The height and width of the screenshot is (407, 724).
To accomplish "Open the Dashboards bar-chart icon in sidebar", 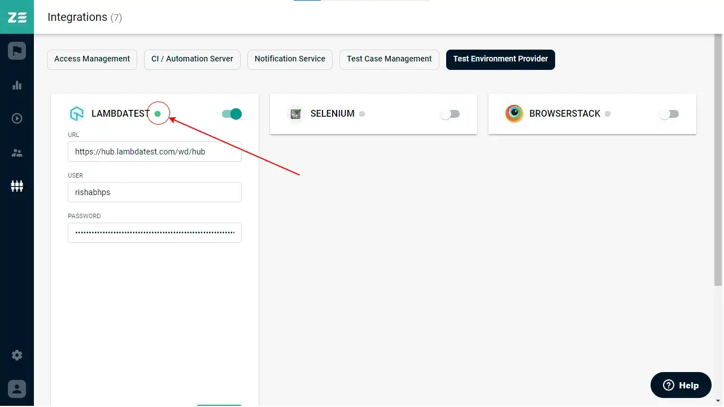I will coord(17,85).
